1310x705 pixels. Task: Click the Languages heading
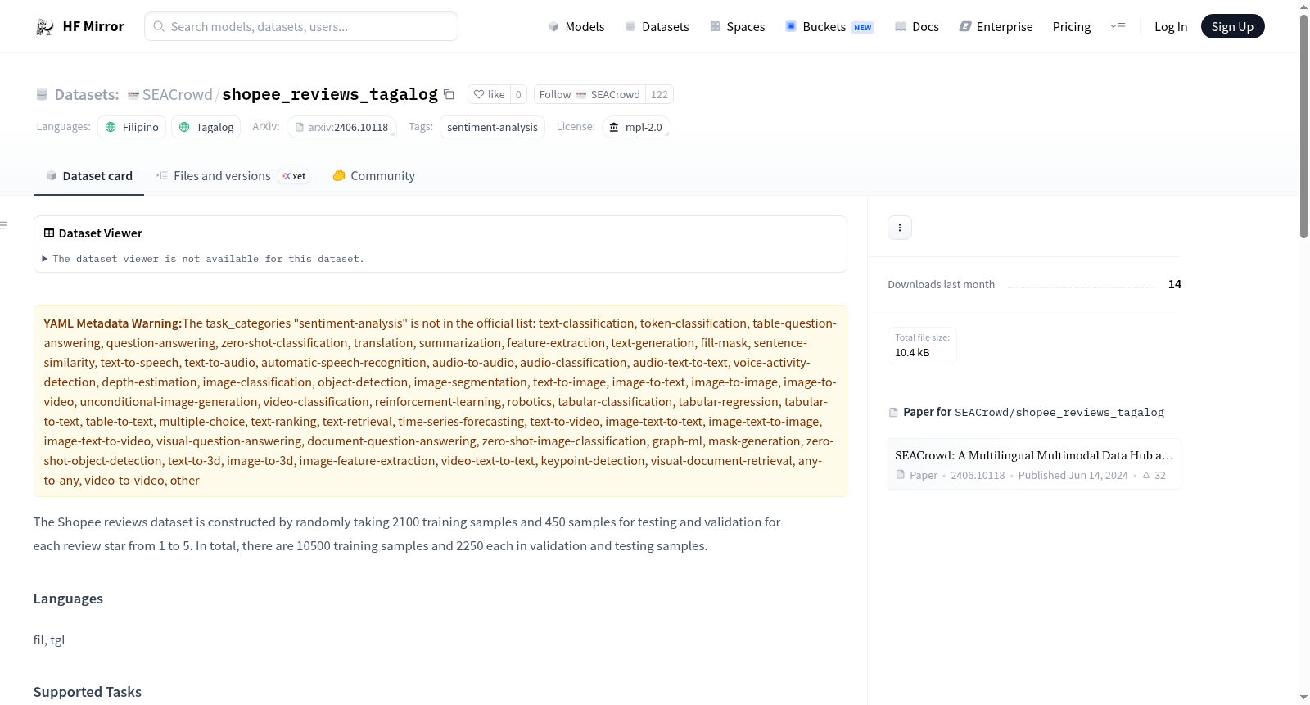coord(68,599)
